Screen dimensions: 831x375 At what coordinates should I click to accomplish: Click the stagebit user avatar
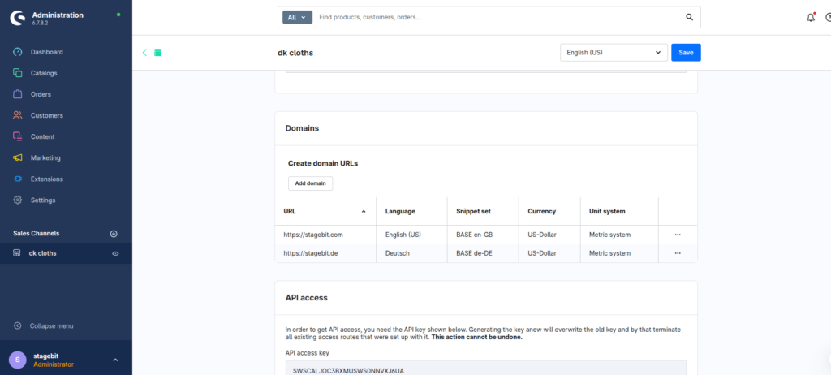coord(18,360)
